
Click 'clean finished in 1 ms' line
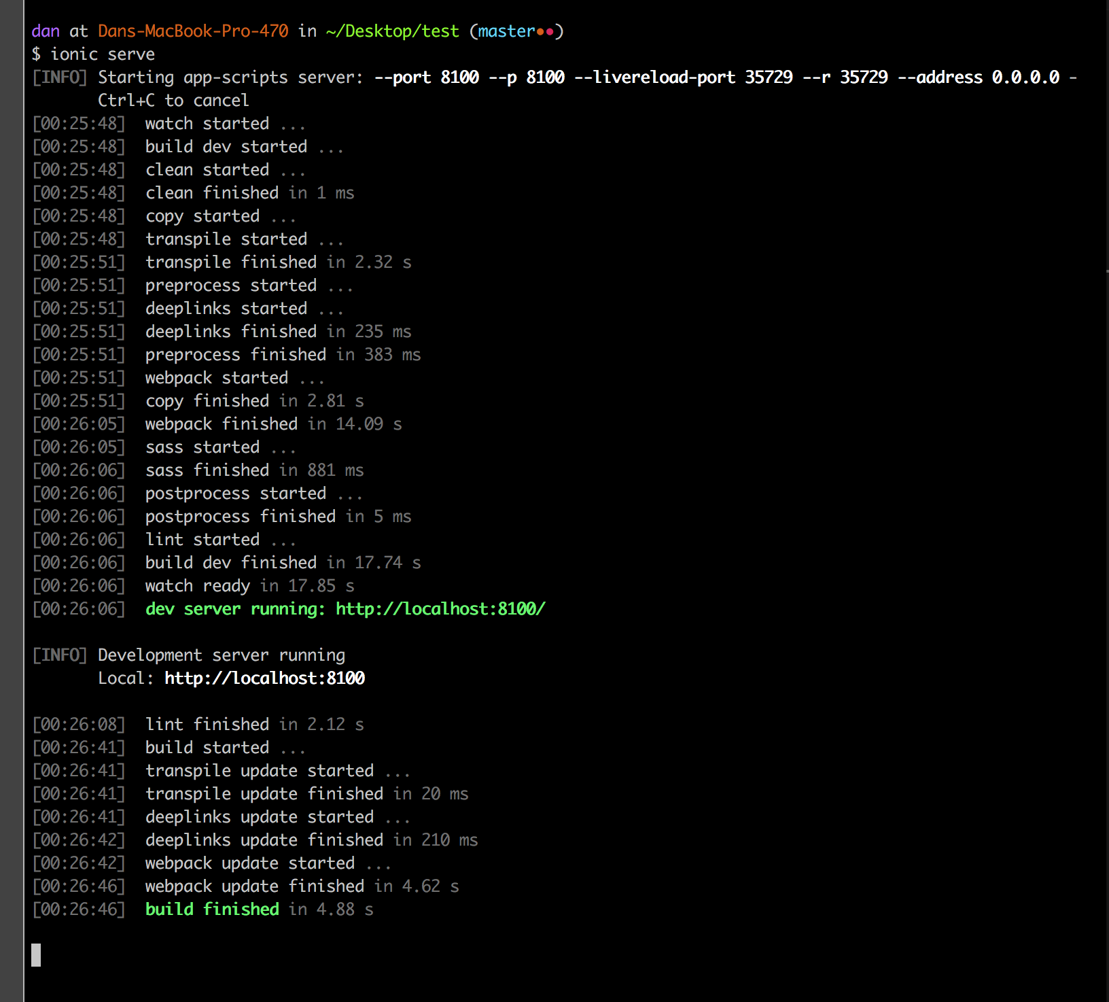(249, 193)
